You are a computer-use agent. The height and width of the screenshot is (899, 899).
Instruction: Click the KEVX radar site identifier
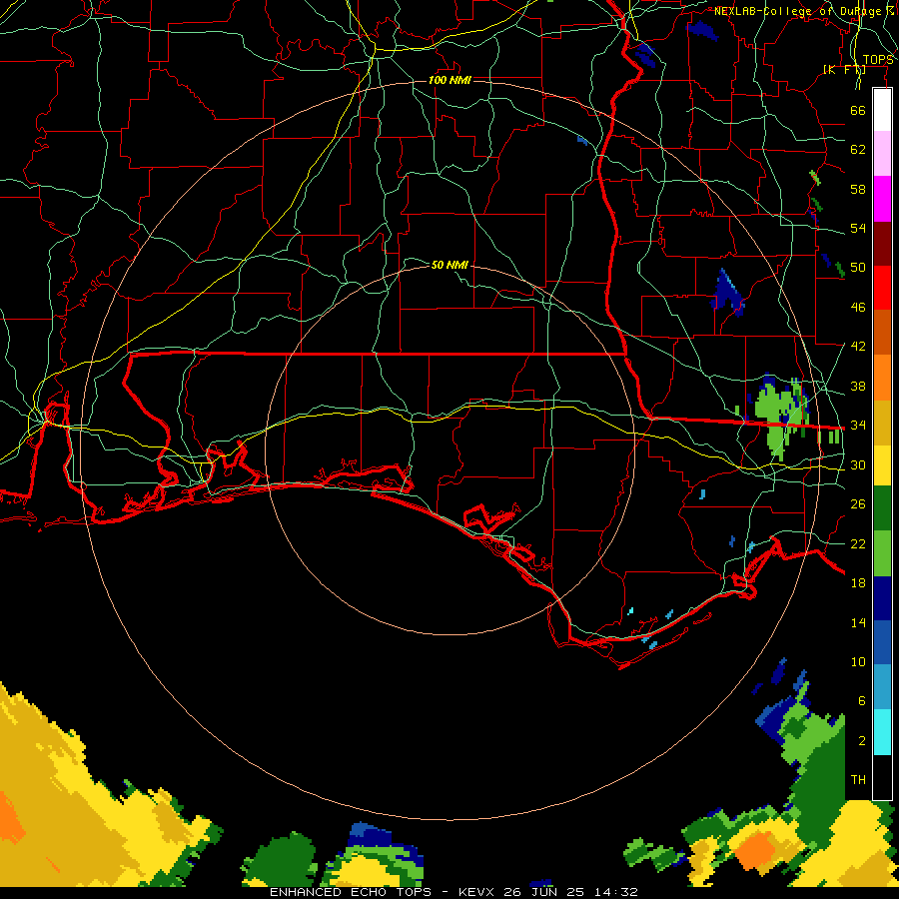478,892
